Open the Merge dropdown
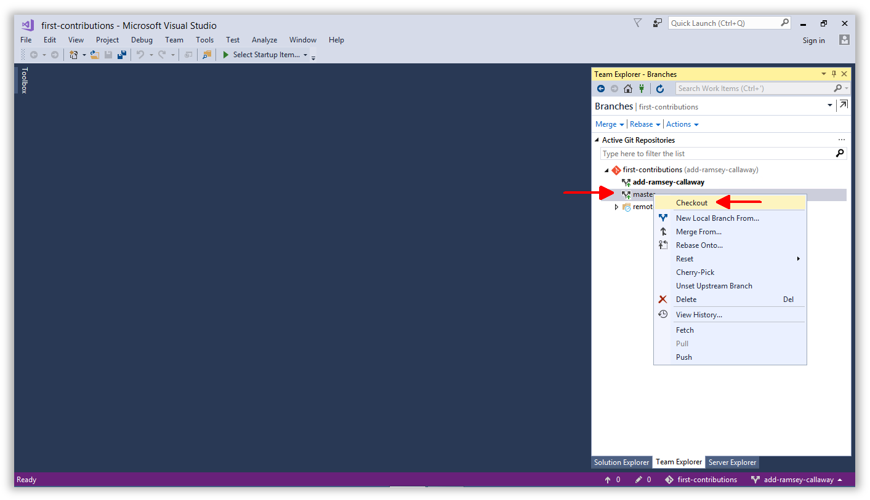 pos(610,124)
